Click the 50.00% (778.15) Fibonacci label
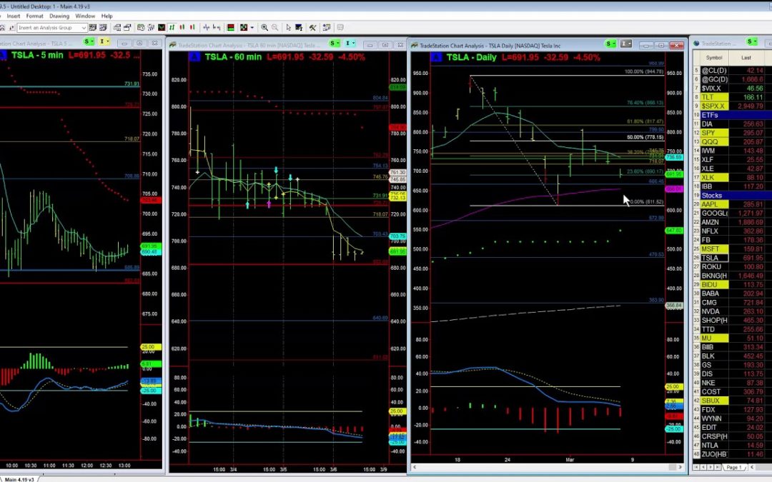 pyautogui.click(x=645, y=137)
